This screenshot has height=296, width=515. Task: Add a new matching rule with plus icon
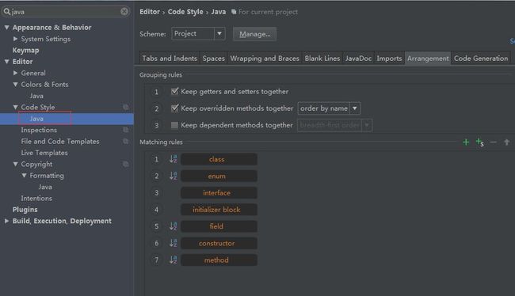466,142
